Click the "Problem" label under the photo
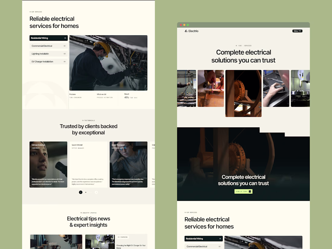332x249 pixels. pos(72,94)
